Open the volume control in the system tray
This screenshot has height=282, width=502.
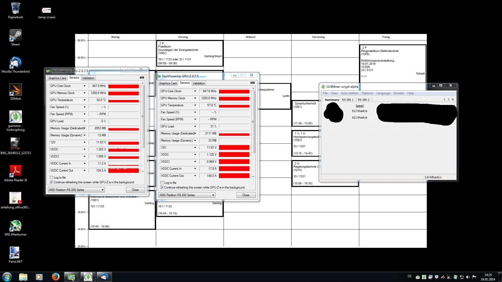click(468, 277)
